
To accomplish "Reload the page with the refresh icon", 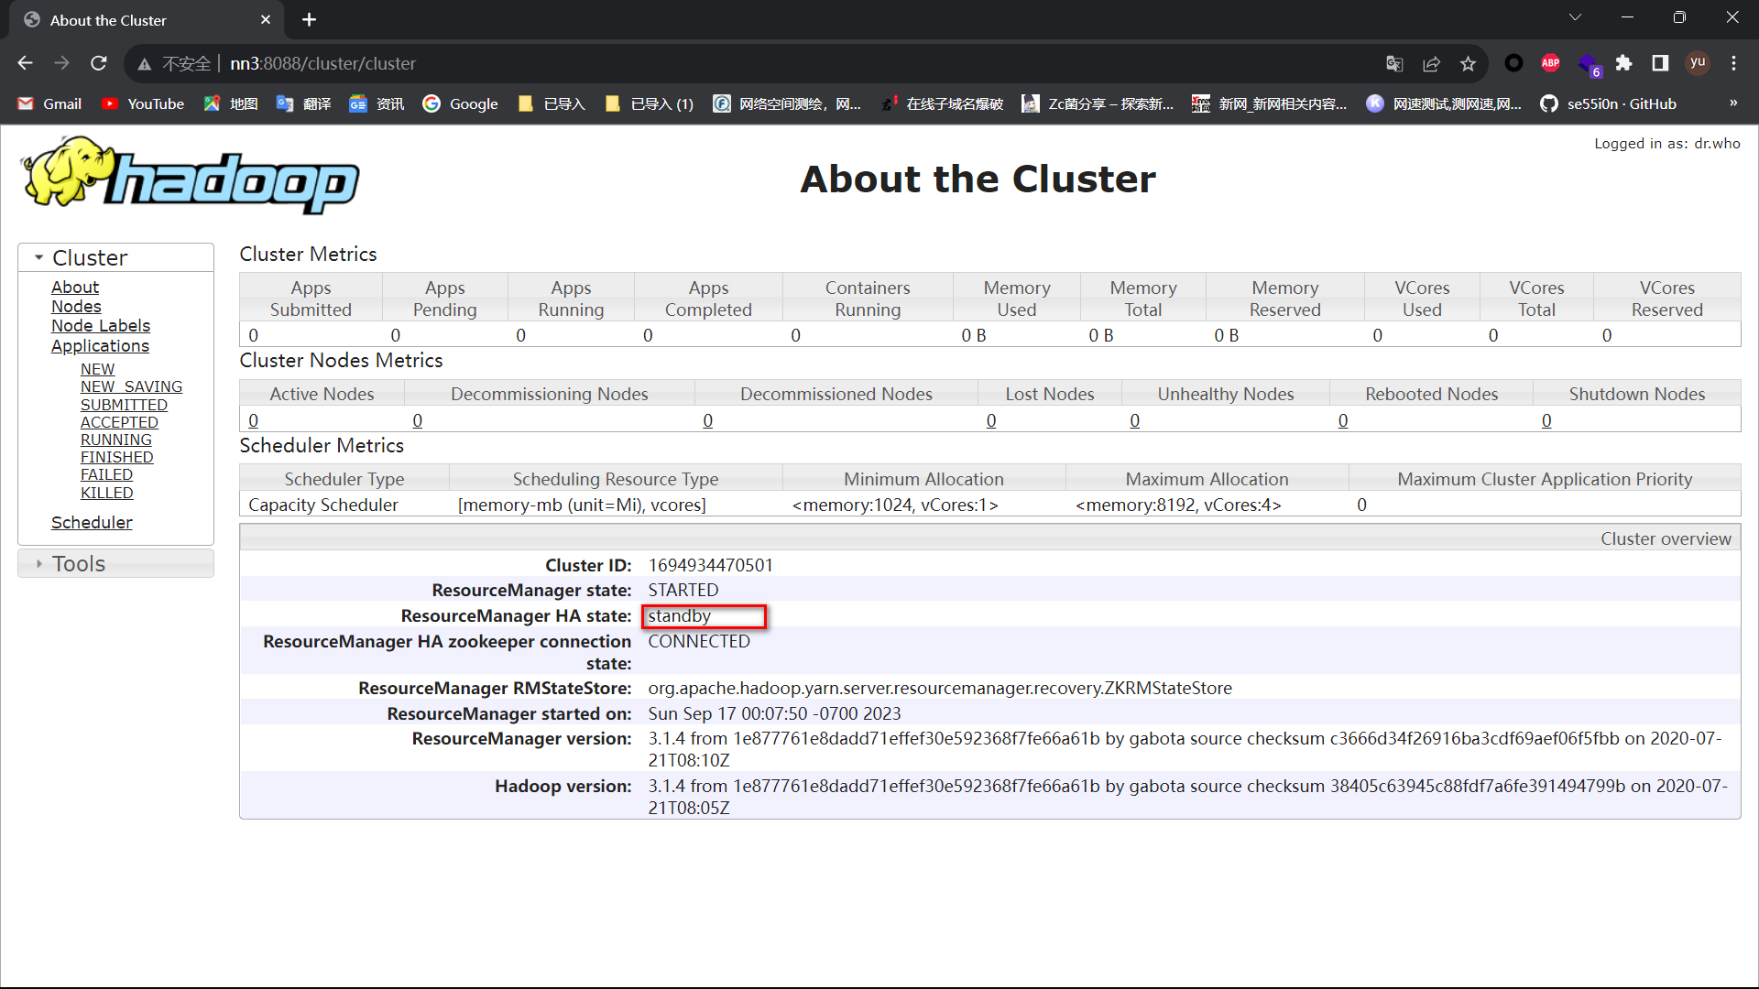I will [99, 63].
